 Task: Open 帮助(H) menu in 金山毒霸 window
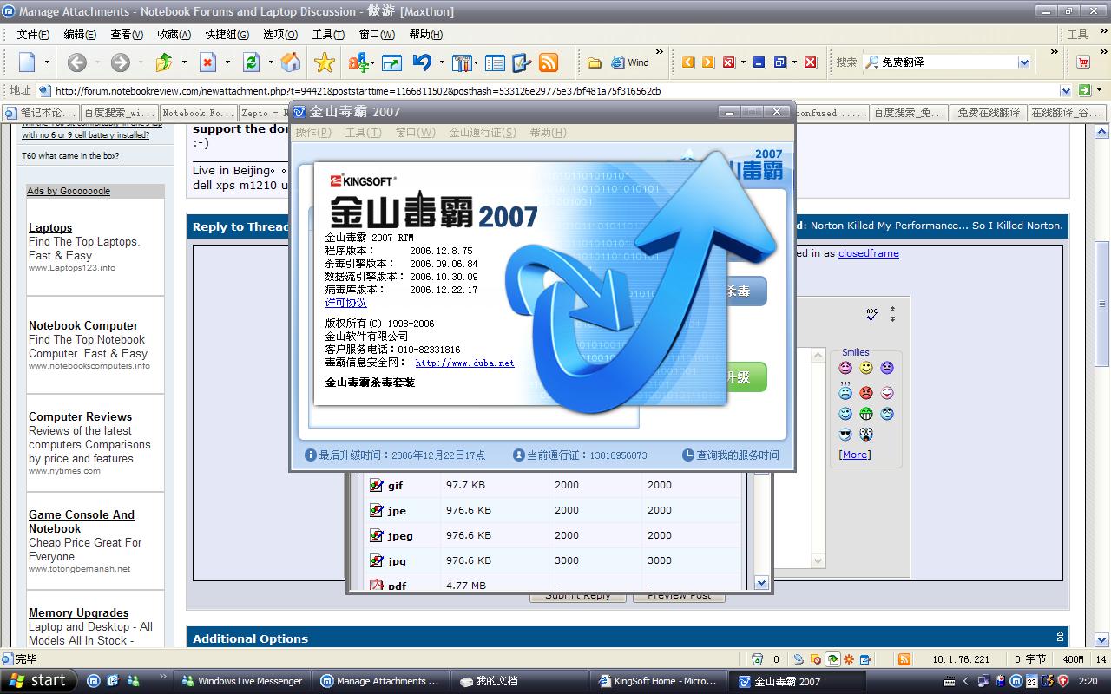tap(548, 133)
